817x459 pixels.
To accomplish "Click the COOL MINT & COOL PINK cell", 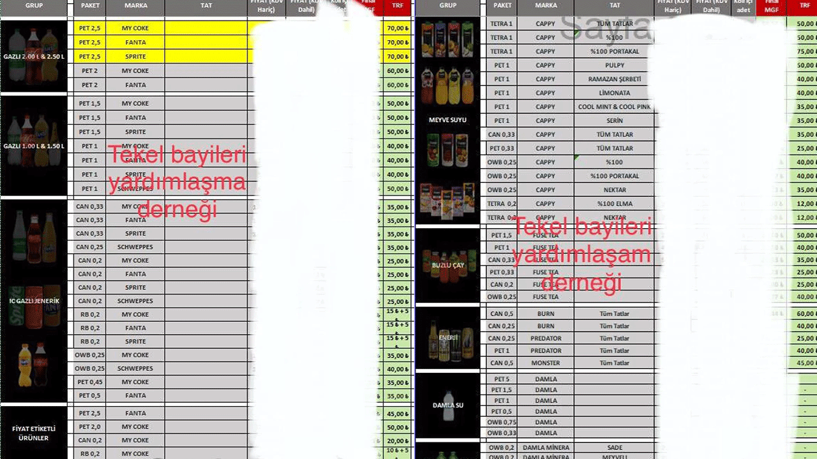I will click(615, 107).
